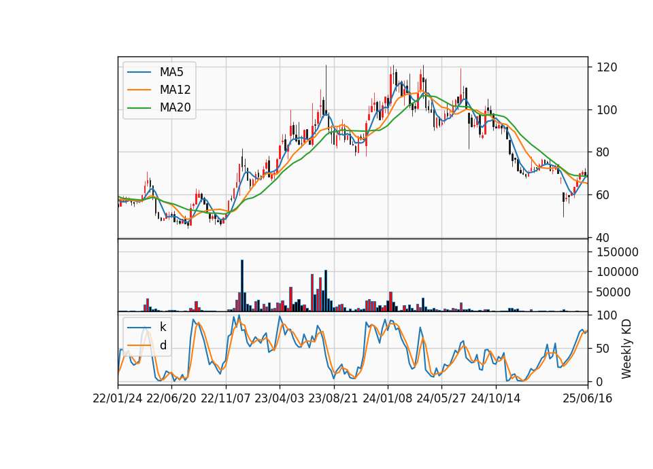The image size is (653, 469).
Task: Click the MA5 legend label
Action: pos(171,72)
